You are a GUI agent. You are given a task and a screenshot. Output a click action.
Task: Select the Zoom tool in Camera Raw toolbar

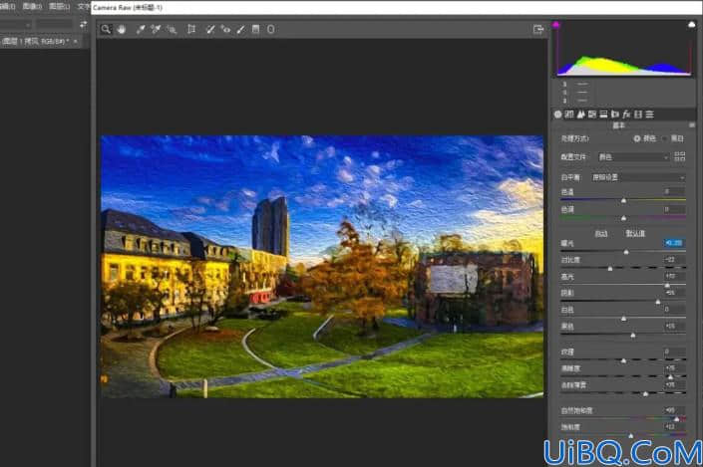(106, 29)
